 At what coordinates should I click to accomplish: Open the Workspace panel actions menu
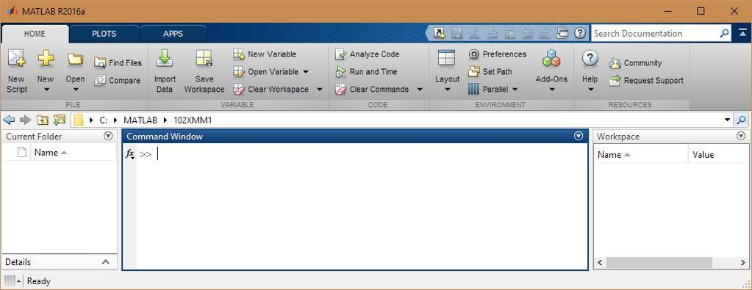(740, 136)
